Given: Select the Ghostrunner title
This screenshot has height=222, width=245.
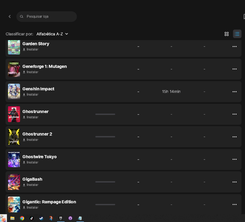Looking at the screenshot, I should (x=36, y=111).
